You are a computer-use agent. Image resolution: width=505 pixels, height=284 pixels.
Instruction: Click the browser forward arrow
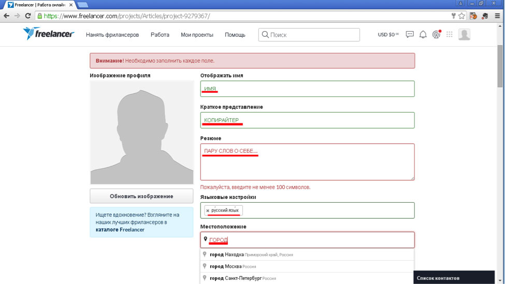click(x=17, y=16)
